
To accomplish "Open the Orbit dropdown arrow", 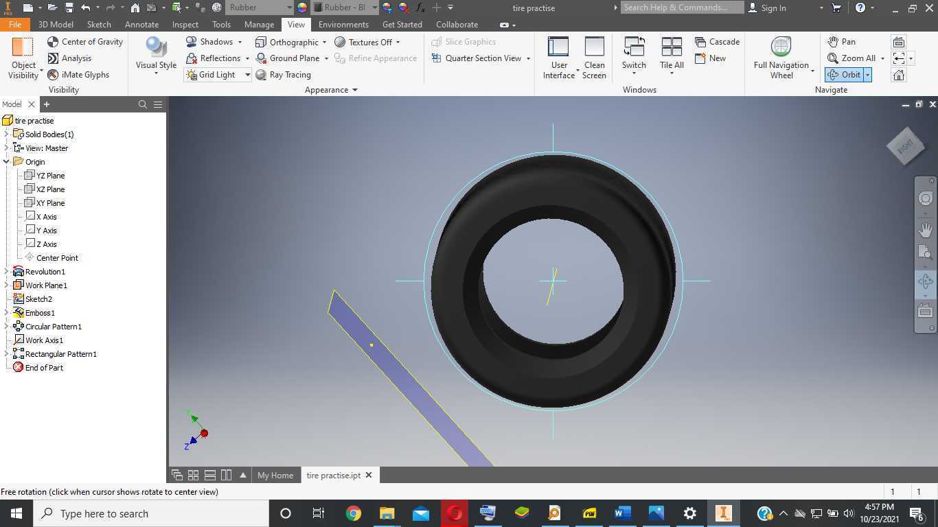I will 867,75.
